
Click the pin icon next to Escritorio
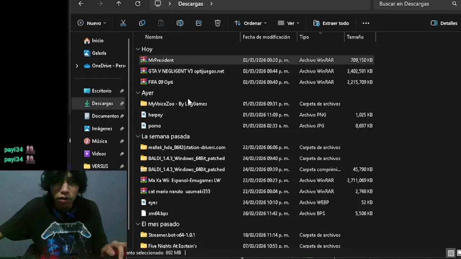coord(122,91)
